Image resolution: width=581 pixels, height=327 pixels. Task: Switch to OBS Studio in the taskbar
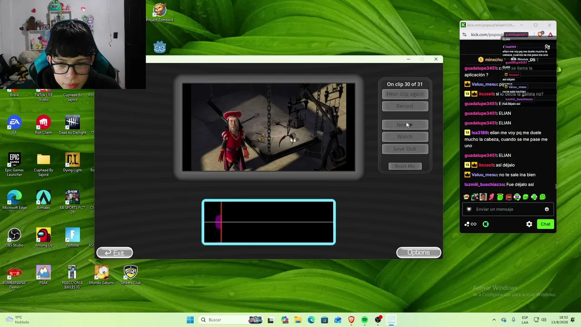378,320
